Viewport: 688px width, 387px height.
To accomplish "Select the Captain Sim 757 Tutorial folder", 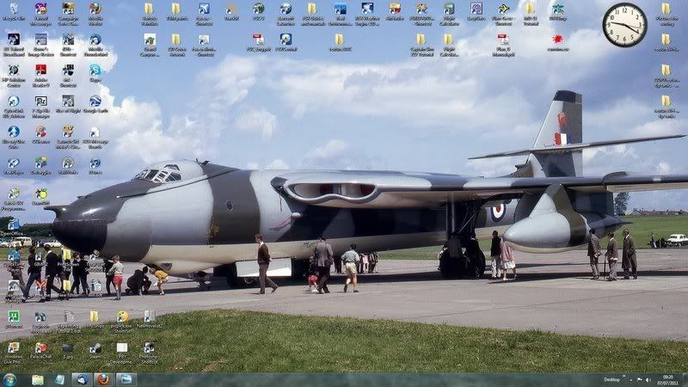I will 421,46.
